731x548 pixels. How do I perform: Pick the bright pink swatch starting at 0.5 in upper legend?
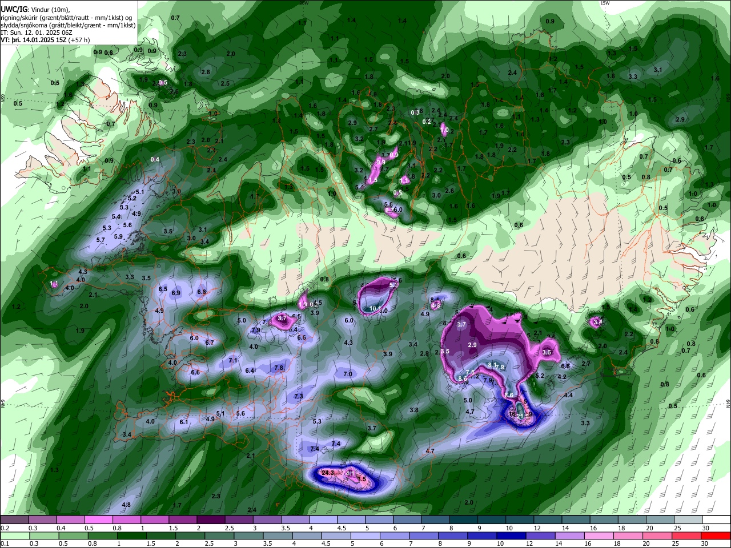[x=98, y=520]
